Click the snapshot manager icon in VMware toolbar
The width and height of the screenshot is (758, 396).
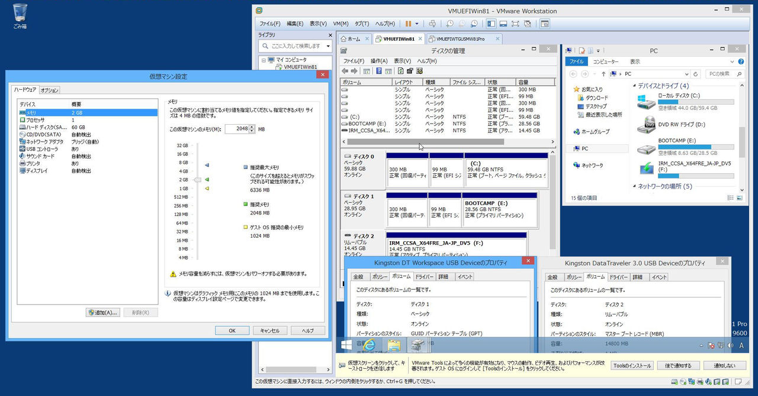click(474, 24)
